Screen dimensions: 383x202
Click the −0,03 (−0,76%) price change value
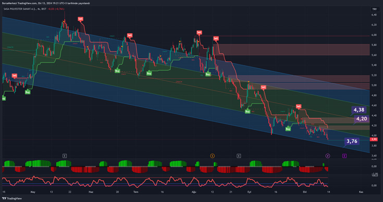click(56, 9)
